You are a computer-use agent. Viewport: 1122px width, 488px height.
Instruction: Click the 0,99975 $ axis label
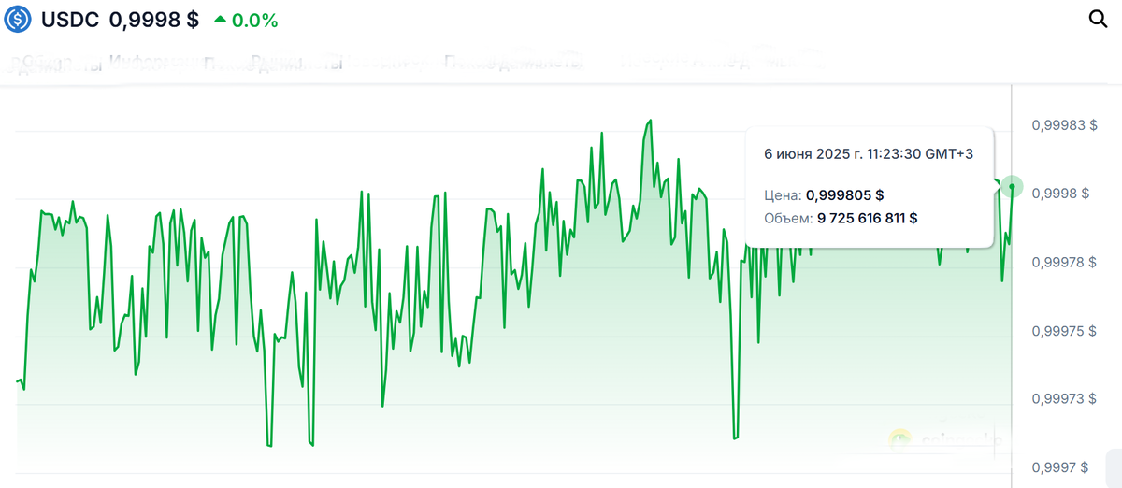tap(1065, 331)
